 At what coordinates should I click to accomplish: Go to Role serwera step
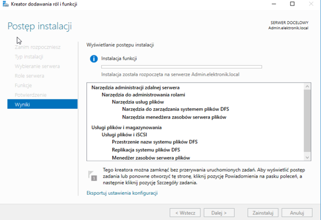coord(29,76)
